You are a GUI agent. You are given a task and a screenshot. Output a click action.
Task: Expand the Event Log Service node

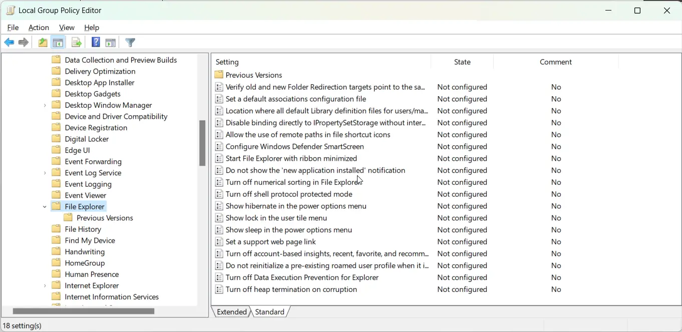tap(45, 173)
